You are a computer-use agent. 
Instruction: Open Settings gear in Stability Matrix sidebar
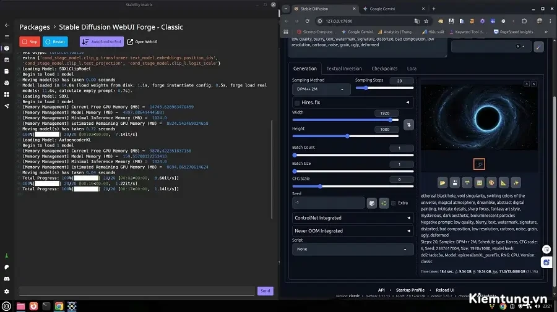tap(7, 291)
